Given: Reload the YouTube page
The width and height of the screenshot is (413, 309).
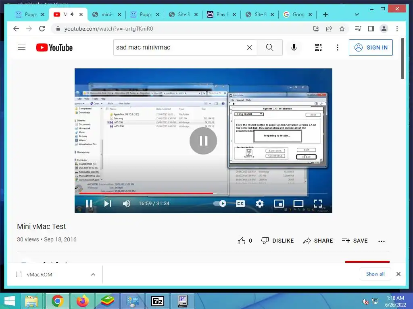Looking at the screenshot, I should [42, 29].
